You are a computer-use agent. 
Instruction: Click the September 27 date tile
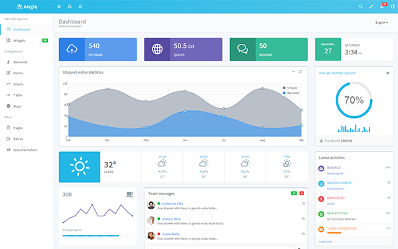pyautogui.click(x=328, y=49)
